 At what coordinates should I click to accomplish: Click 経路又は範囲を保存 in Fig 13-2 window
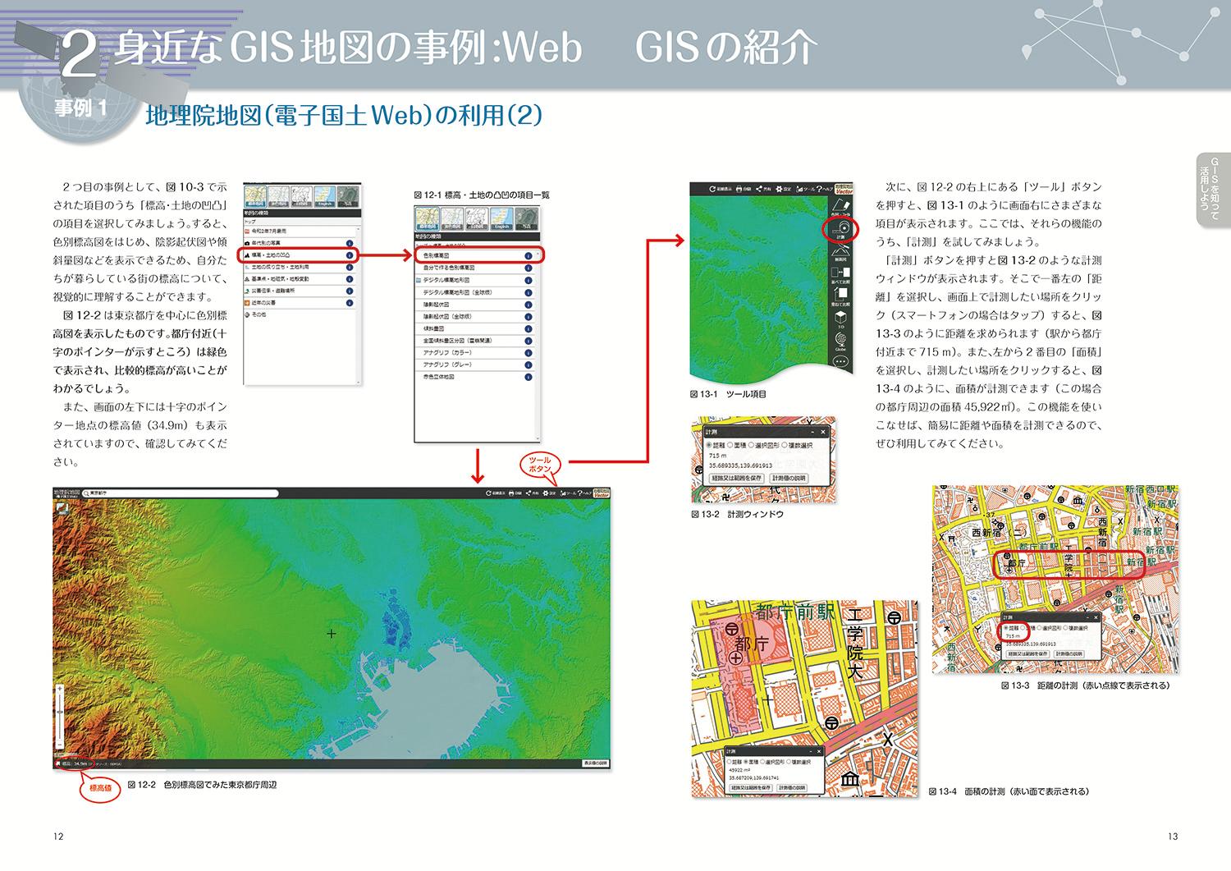pyautogui.click(x=737, y=478)
